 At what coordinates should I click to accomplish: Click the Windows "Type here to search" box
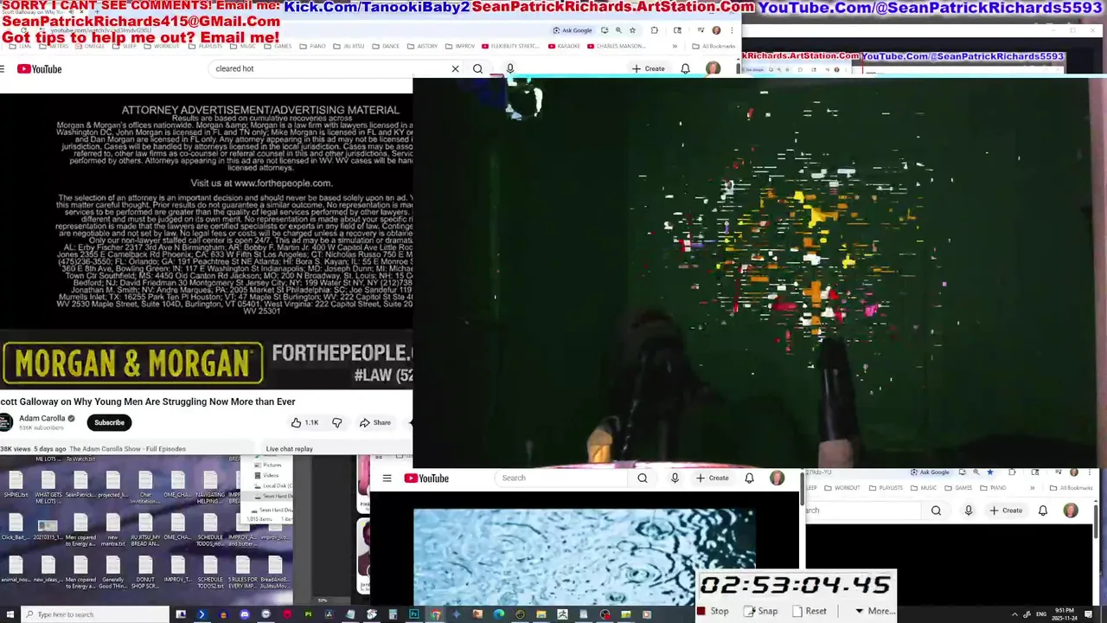click(97, 614)
